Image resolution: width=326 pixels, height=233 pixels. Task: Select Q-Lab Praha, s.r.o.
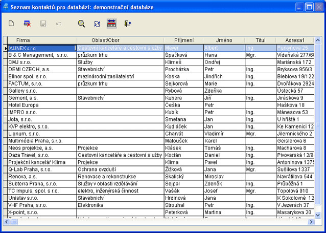coord(42,170)
